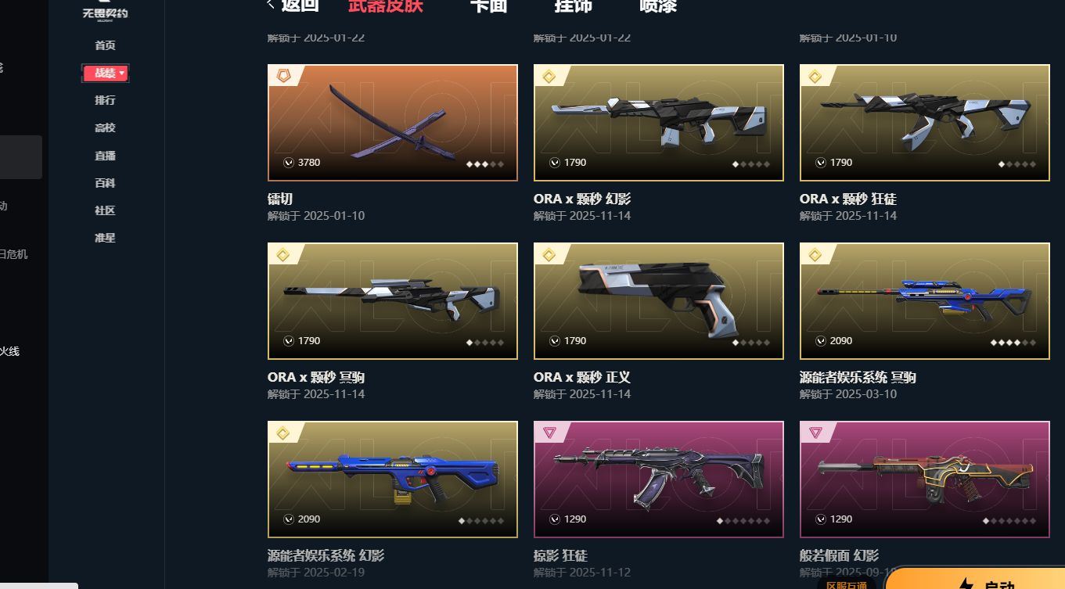Viewport: 1065px width, 589px height.
Task: Select the 喷漆 tab
Action: click(658, 5)
